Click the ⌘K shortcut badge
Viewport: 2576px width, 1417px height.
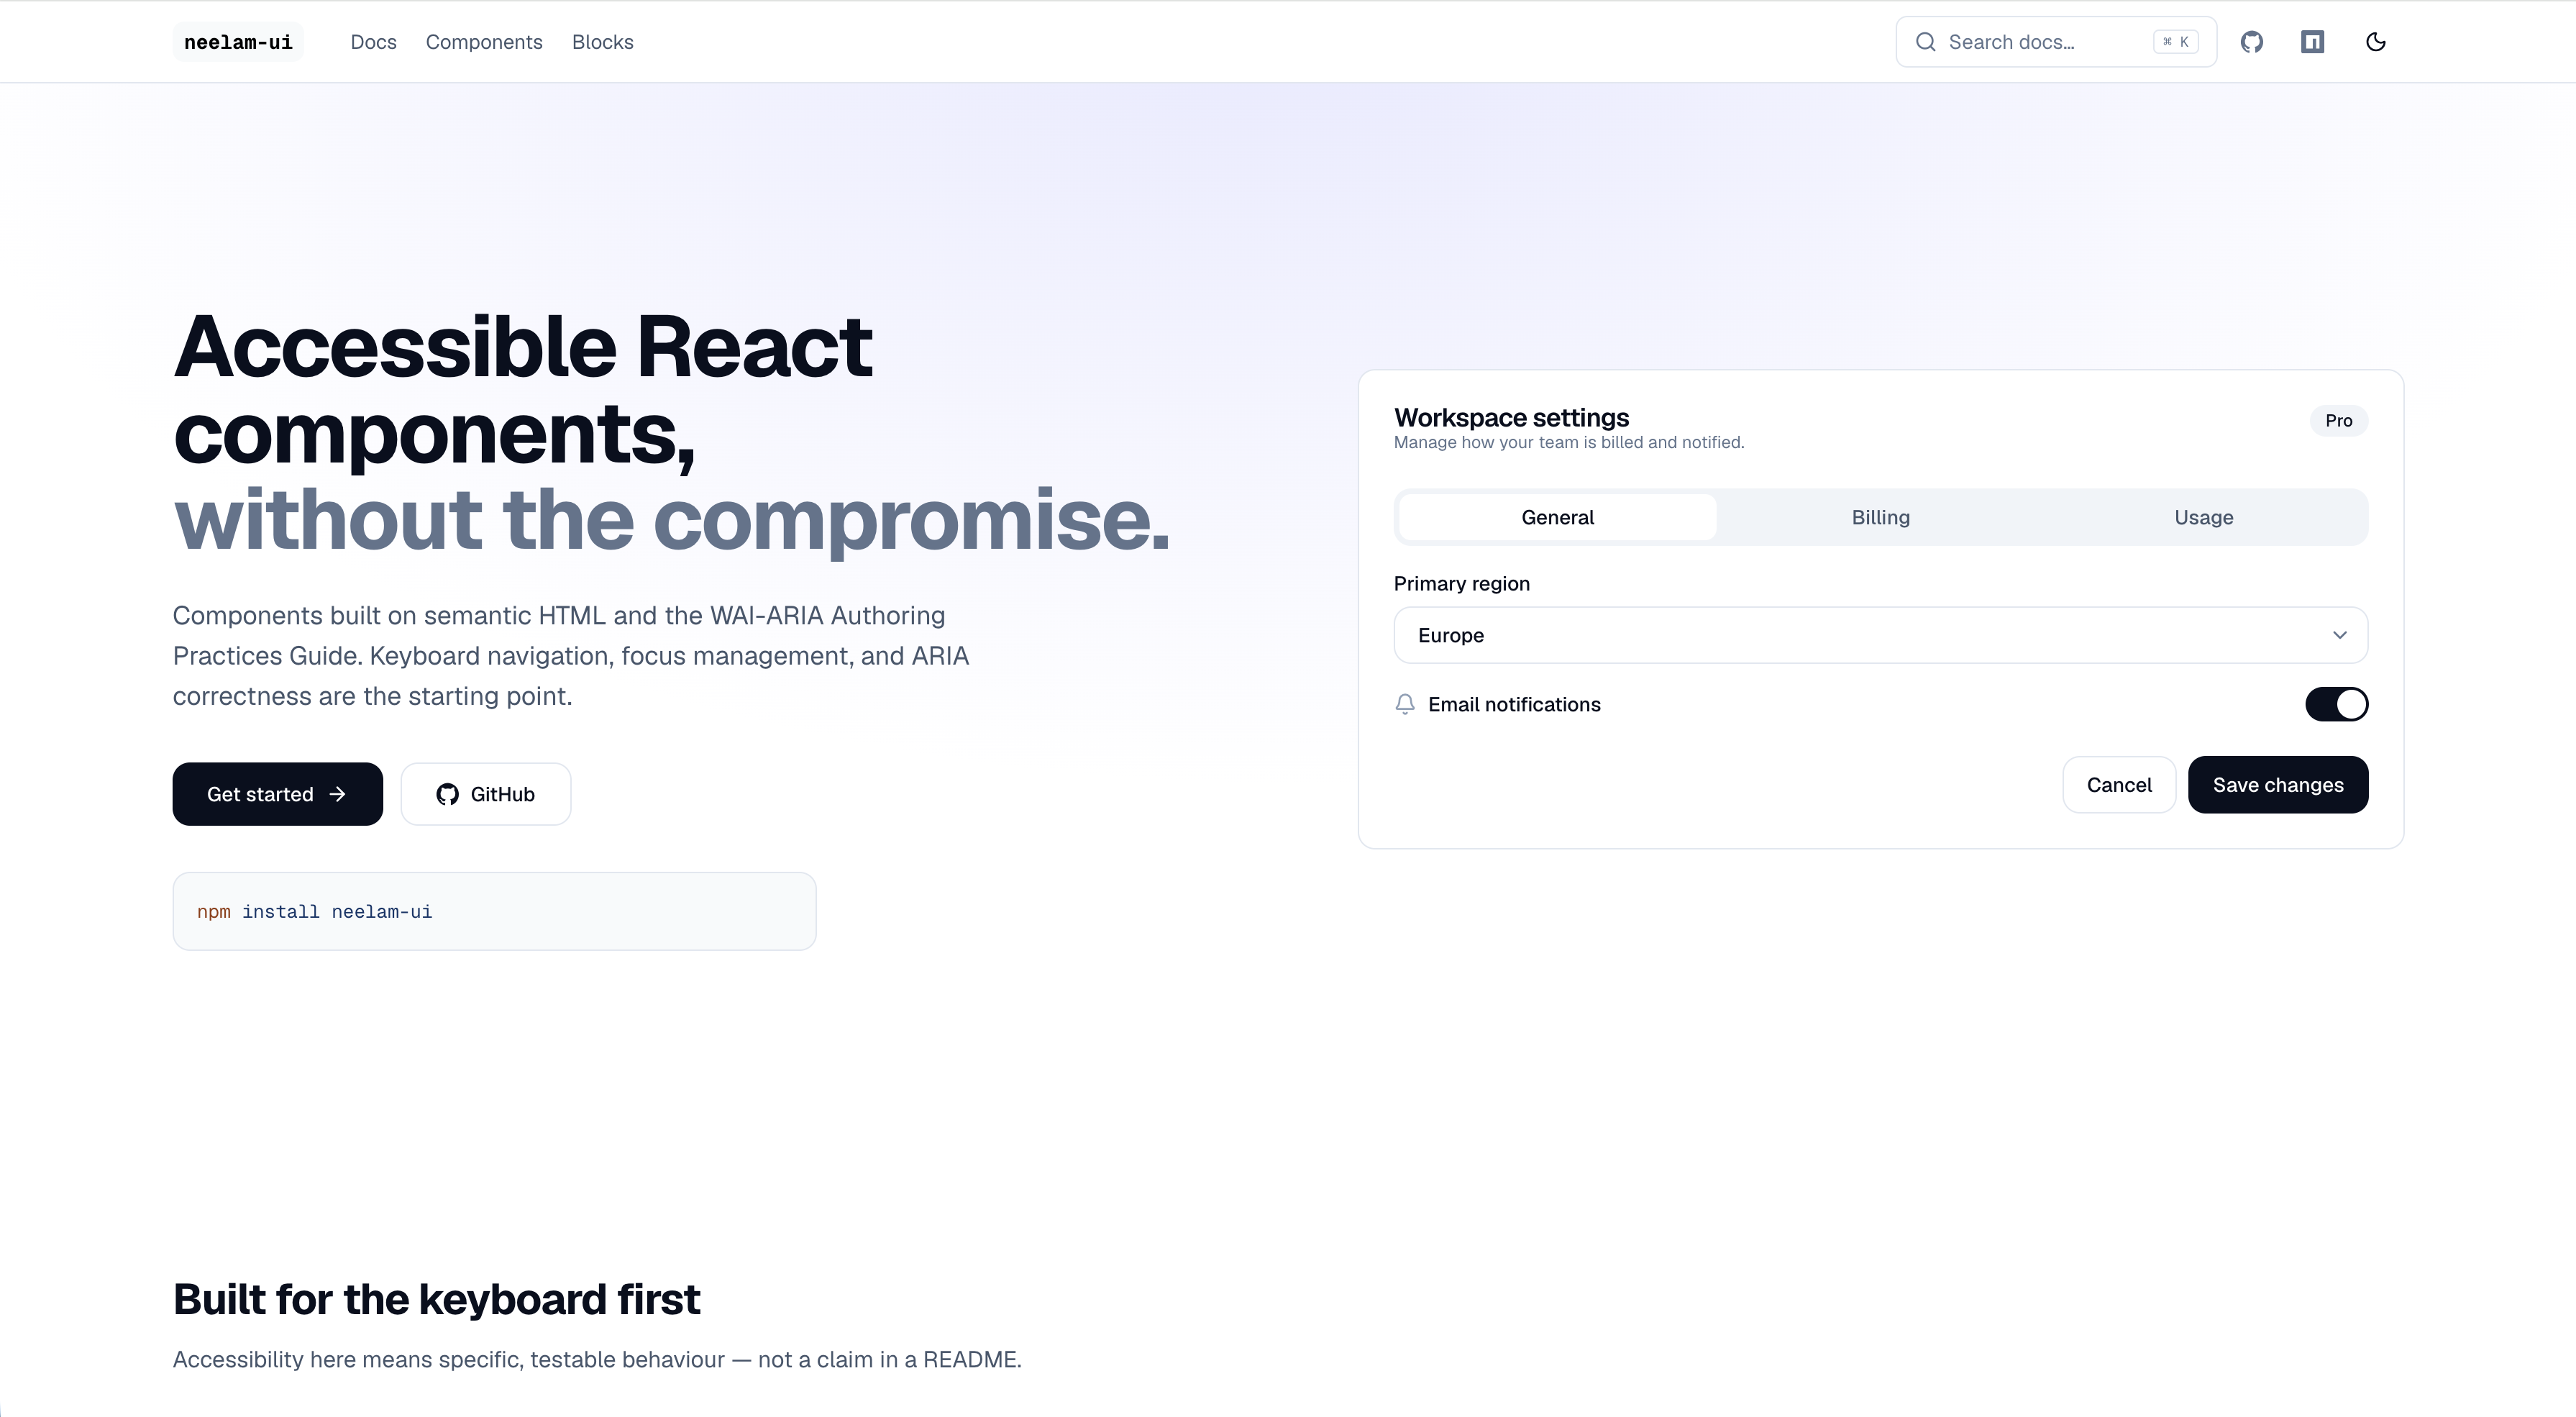tap(2175, 42)
